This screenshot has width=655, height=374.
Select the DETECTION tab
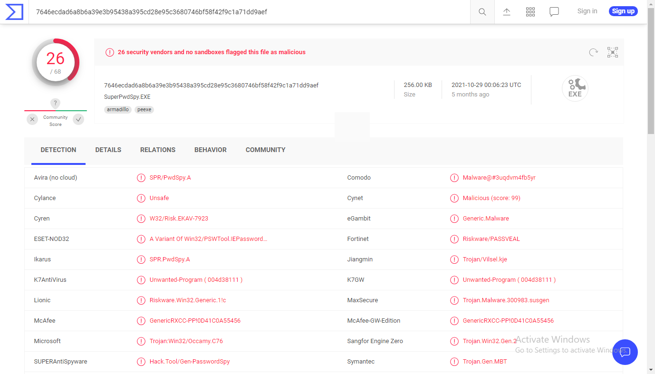pos(58,150)
